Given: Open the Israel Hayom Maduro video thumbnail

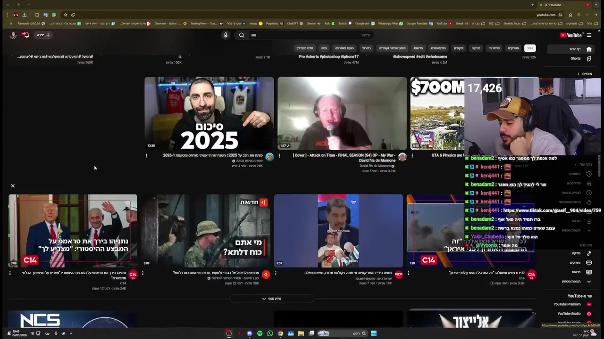Looking at the screenshot, I should [x=338, y=231].
